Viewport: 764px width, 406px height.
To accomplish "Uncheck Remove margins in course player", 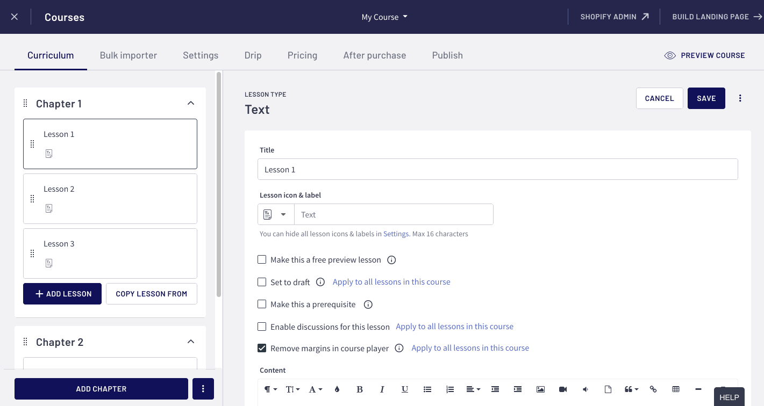I will pos(262,348).
